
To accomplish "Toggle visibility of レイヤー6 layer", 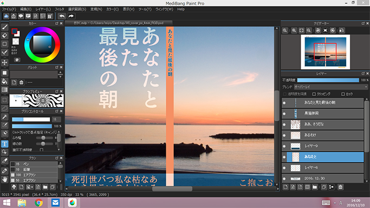I will (x=284, y=168).
